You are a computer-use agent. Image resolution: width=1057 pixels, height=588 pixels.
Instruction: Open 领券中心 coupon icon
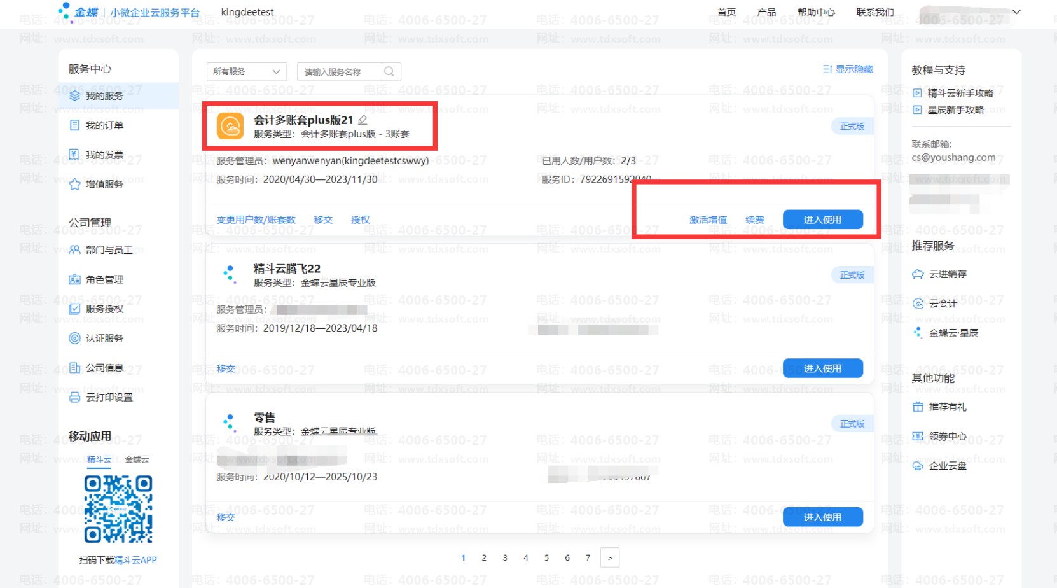pos(918,437)
